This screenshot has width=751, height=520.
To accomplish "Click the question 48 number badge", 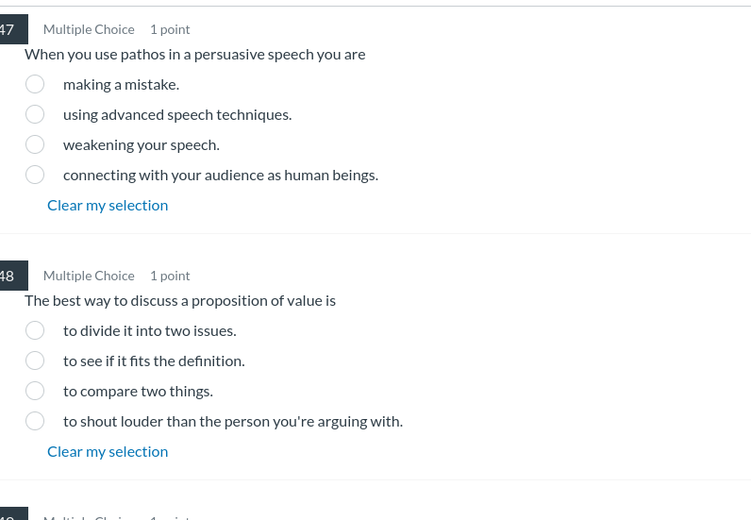I will (9, 276).
